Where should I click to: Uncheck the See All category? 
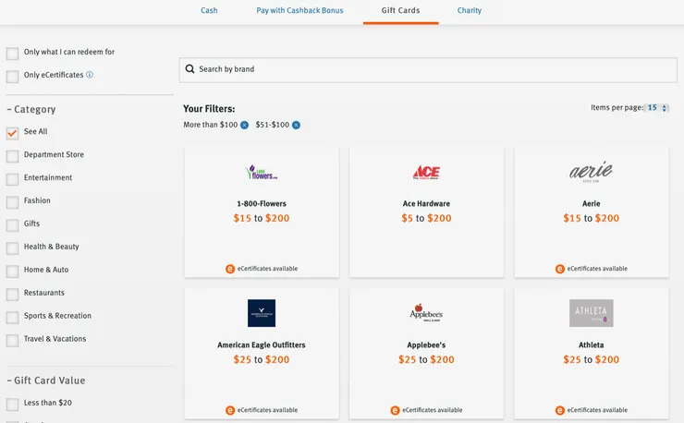click(13, 133)
